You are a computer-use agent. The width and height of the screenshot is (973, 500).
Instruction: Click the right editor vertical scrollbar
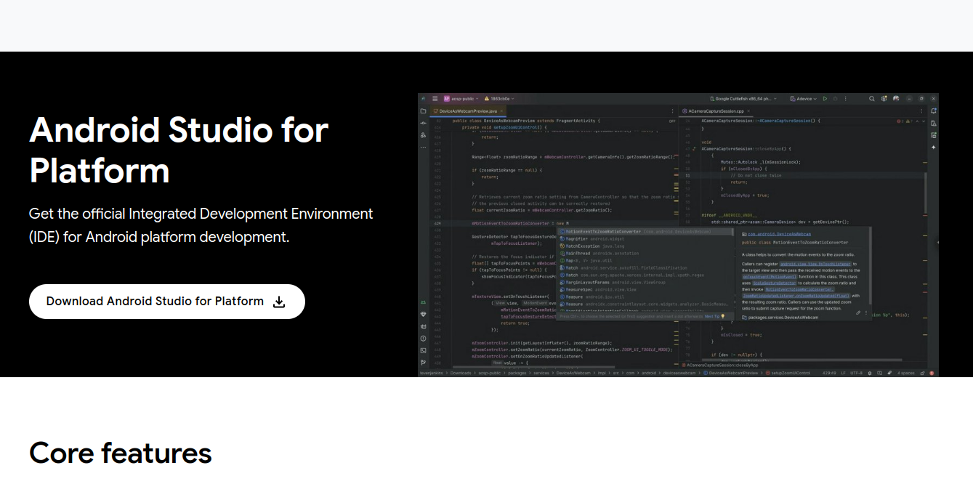click(x=926, y=193)
